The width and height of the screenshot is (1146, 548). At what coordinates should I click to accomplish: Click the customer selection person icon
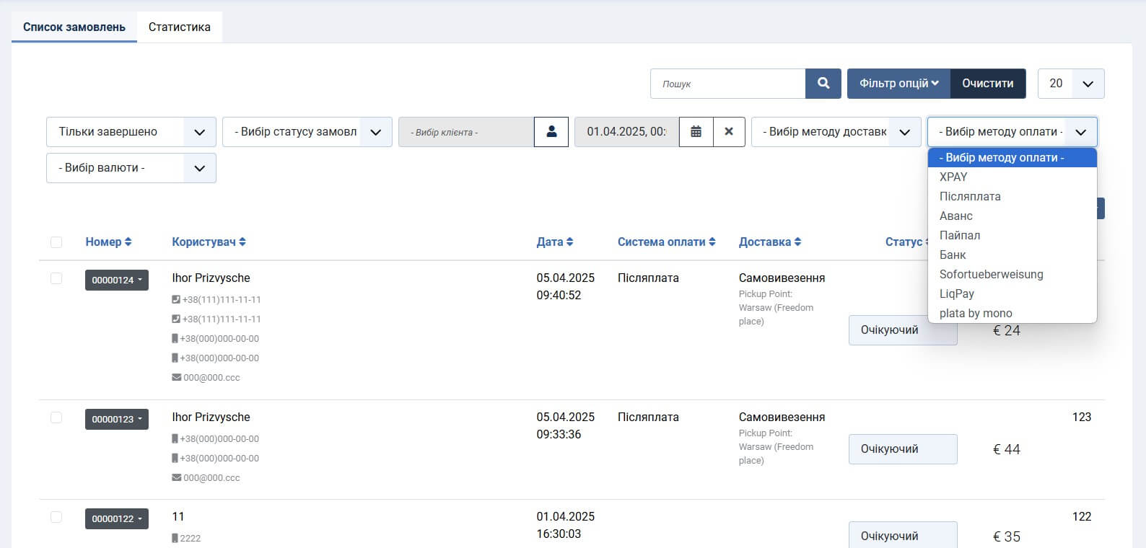[x=551, y=132]
